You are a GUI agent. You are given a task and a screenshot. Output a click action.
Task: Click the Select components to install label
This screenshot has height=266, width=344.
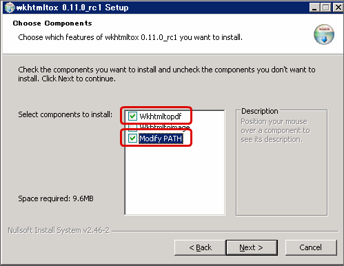65,114
